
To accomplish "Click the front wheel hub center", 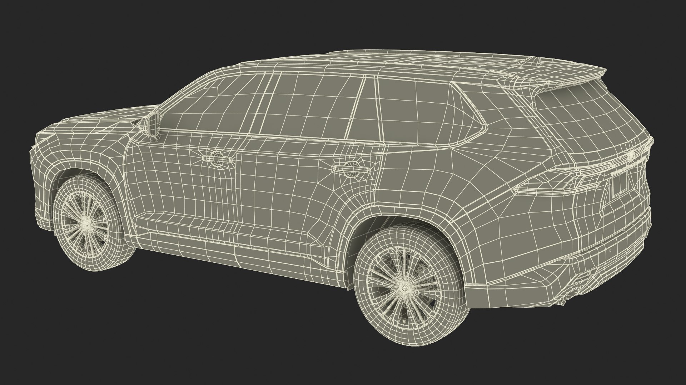I will (x=86, y=225).
